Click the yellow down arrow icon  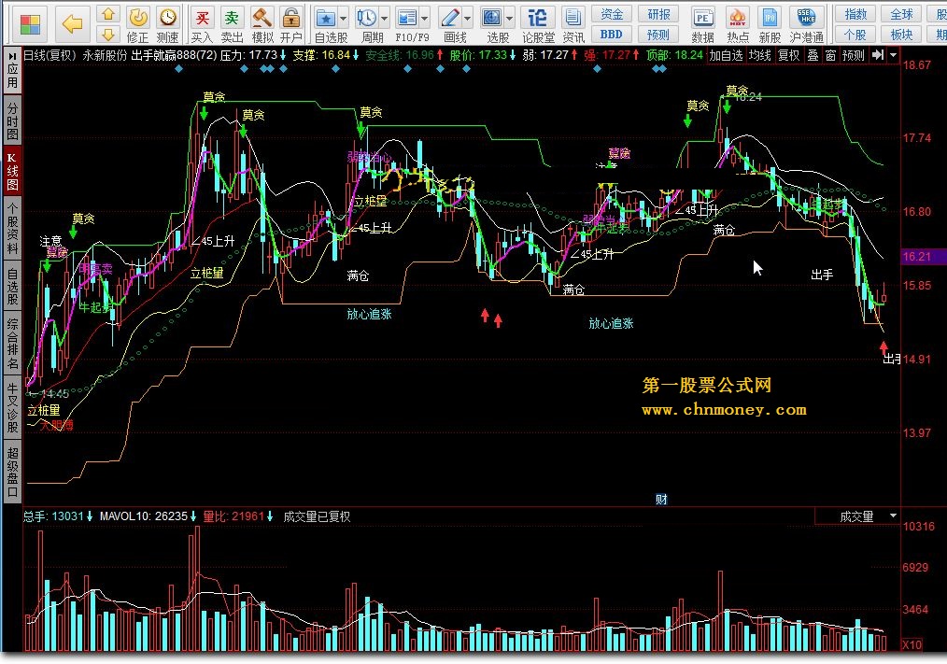107,34
